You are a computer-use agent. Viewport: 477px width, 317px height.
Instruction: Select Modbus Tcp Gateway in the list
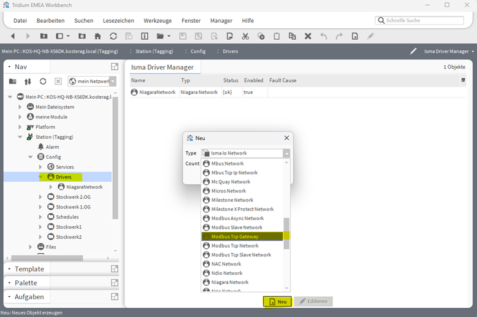tap(242, 237)
